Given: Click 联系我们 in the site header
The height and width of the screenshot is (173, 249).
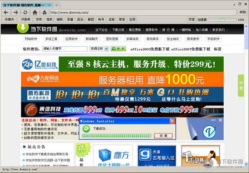Looking at the screenshot, I should pyautogui.click(x=219, y=30).
